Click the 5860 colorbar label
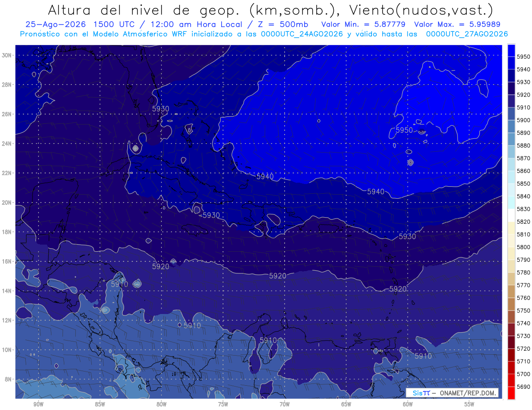 [523, 171]
